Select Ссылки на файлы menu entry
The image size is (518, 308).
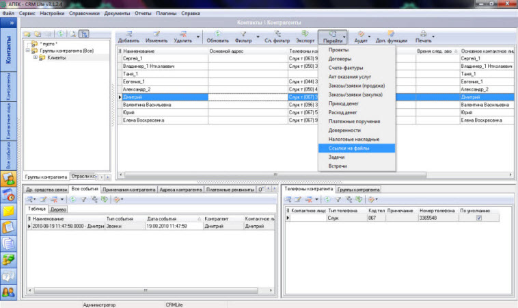pyautogui.click(x=357, y=149)
